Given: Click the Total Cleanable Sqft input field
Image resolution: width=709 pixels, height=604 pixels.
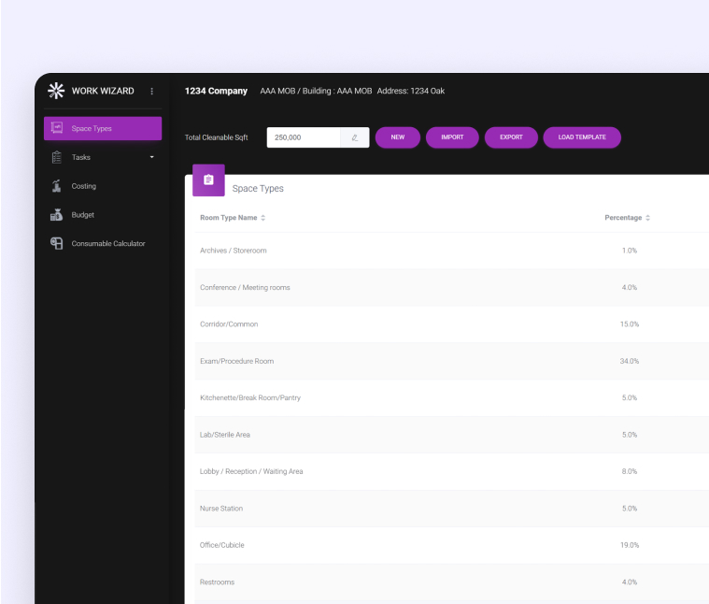Looking at the screenshot, I should coord(304,137).
